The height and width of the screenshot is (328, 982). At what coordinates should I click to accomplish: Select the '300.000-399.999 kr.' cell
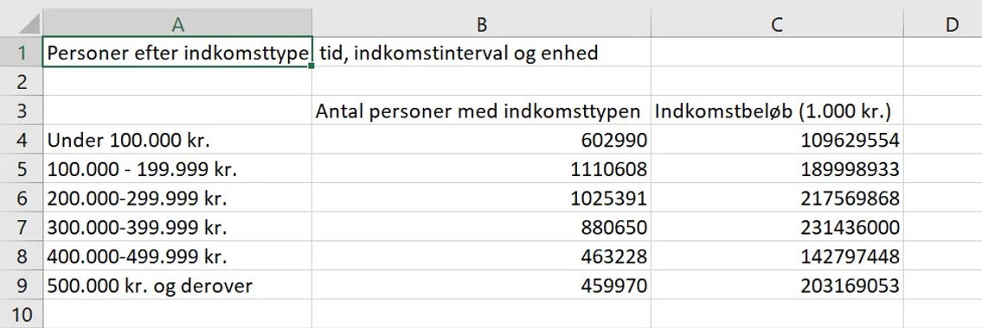click(x=178, y=227)
